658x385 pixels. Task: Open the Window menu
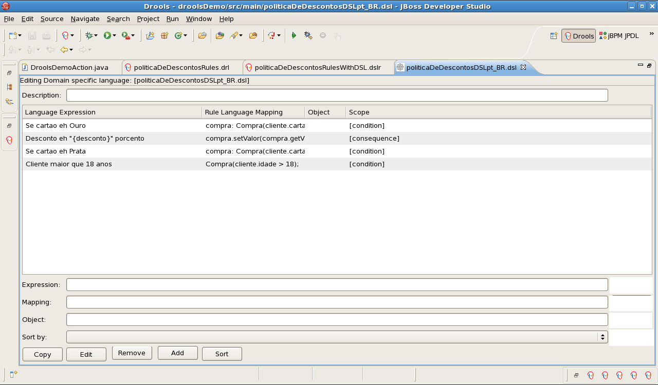[199, 18]
